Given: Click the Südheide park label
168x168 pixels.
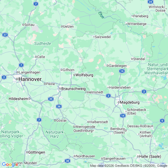Looking at the screenshot, I should click(43, 43).
